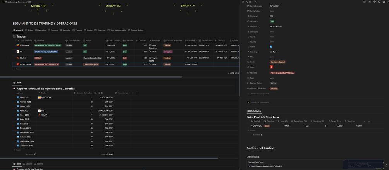Sort by Fecha Entrada column header

113,40
